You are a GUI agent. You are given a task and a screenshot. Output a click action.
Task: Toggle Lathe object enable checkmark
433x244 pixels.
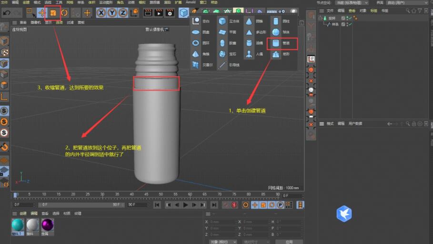(350, 18)
